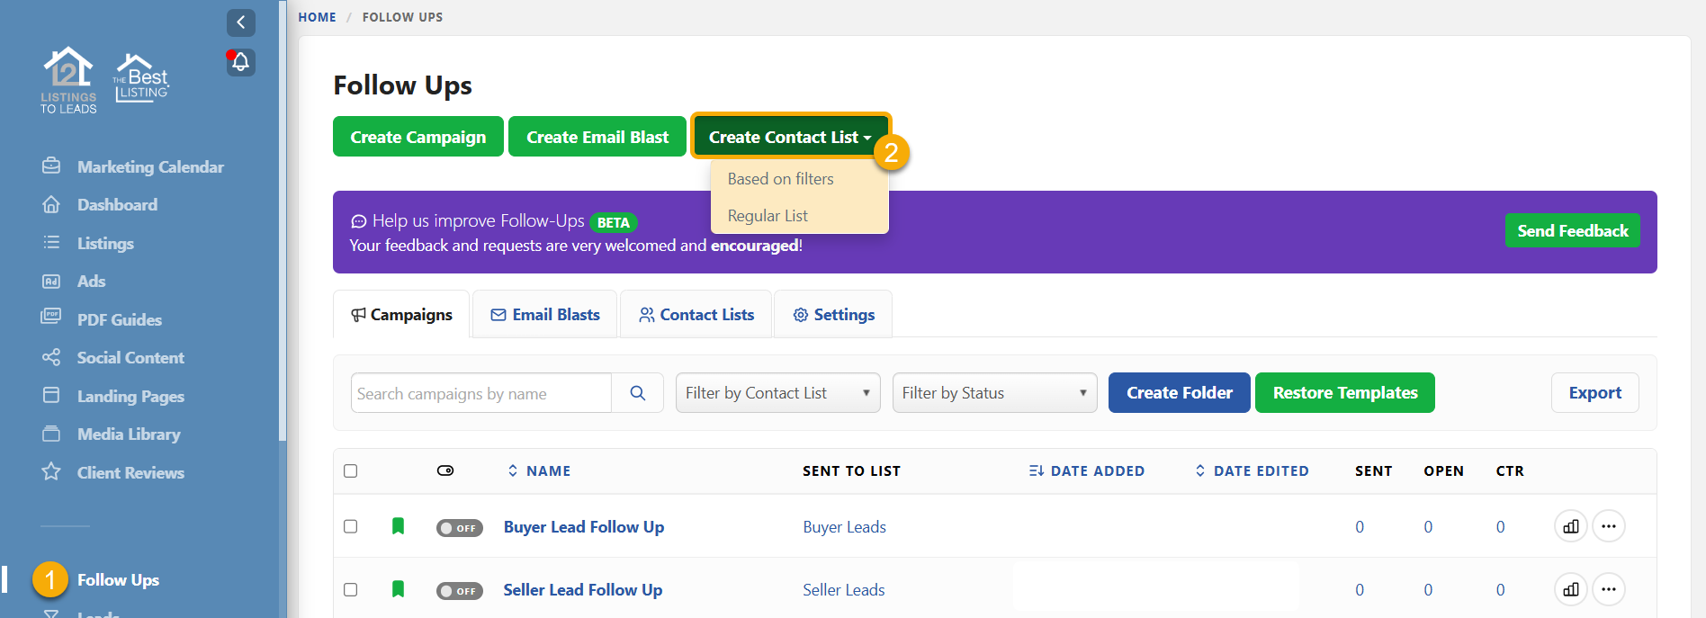
Task: Click the Listings to Leads logo
Action: [68, 80]
